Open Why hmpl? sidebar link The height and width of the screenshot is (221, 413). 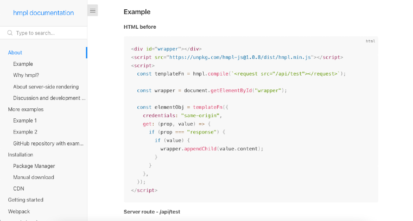26,75
